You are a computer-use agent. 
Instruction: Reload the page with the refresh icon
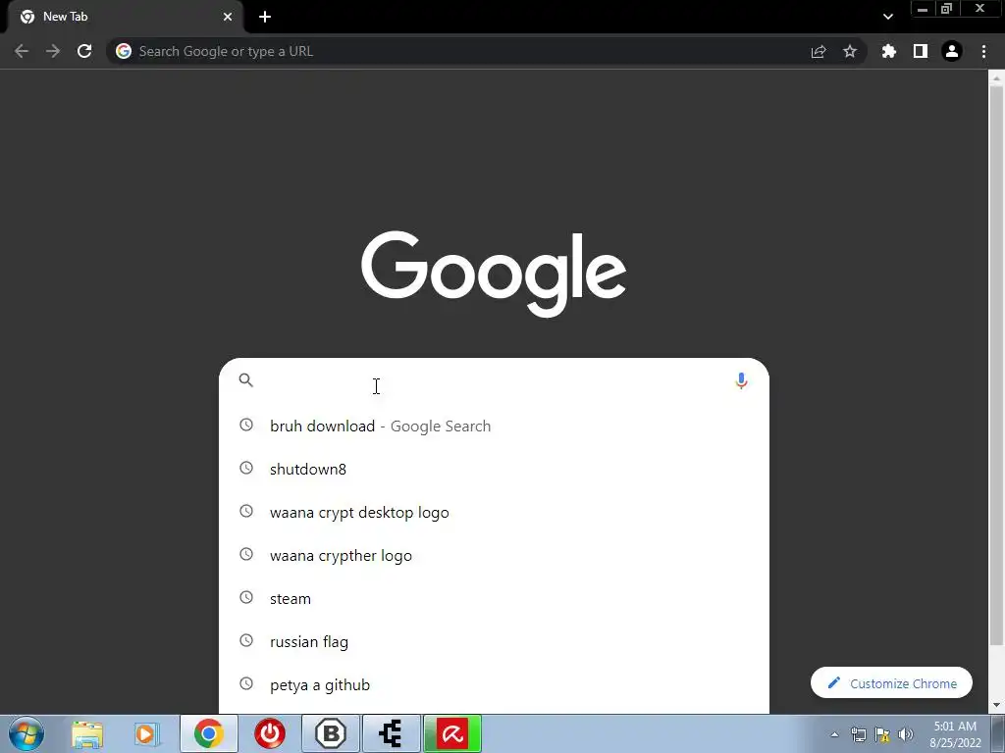coord(84,51)
